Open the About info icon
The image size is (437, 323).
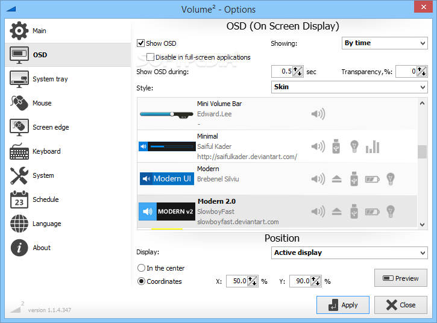coord(19,248)
